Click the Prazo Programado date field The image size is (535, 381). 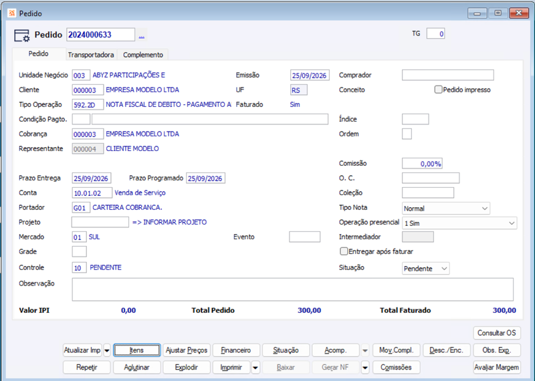click(205, 178)
